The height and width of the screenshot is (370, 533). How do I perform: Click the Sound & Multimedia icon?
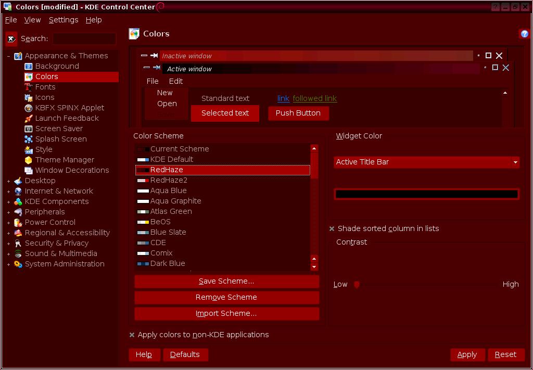(18, 254)
